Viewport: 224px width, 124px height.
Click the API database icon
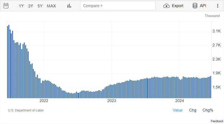coord(195,6)
